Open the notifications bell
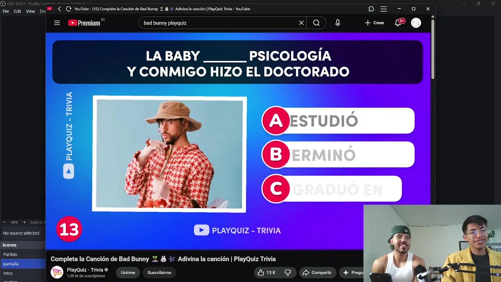 [x=398, y=23]
